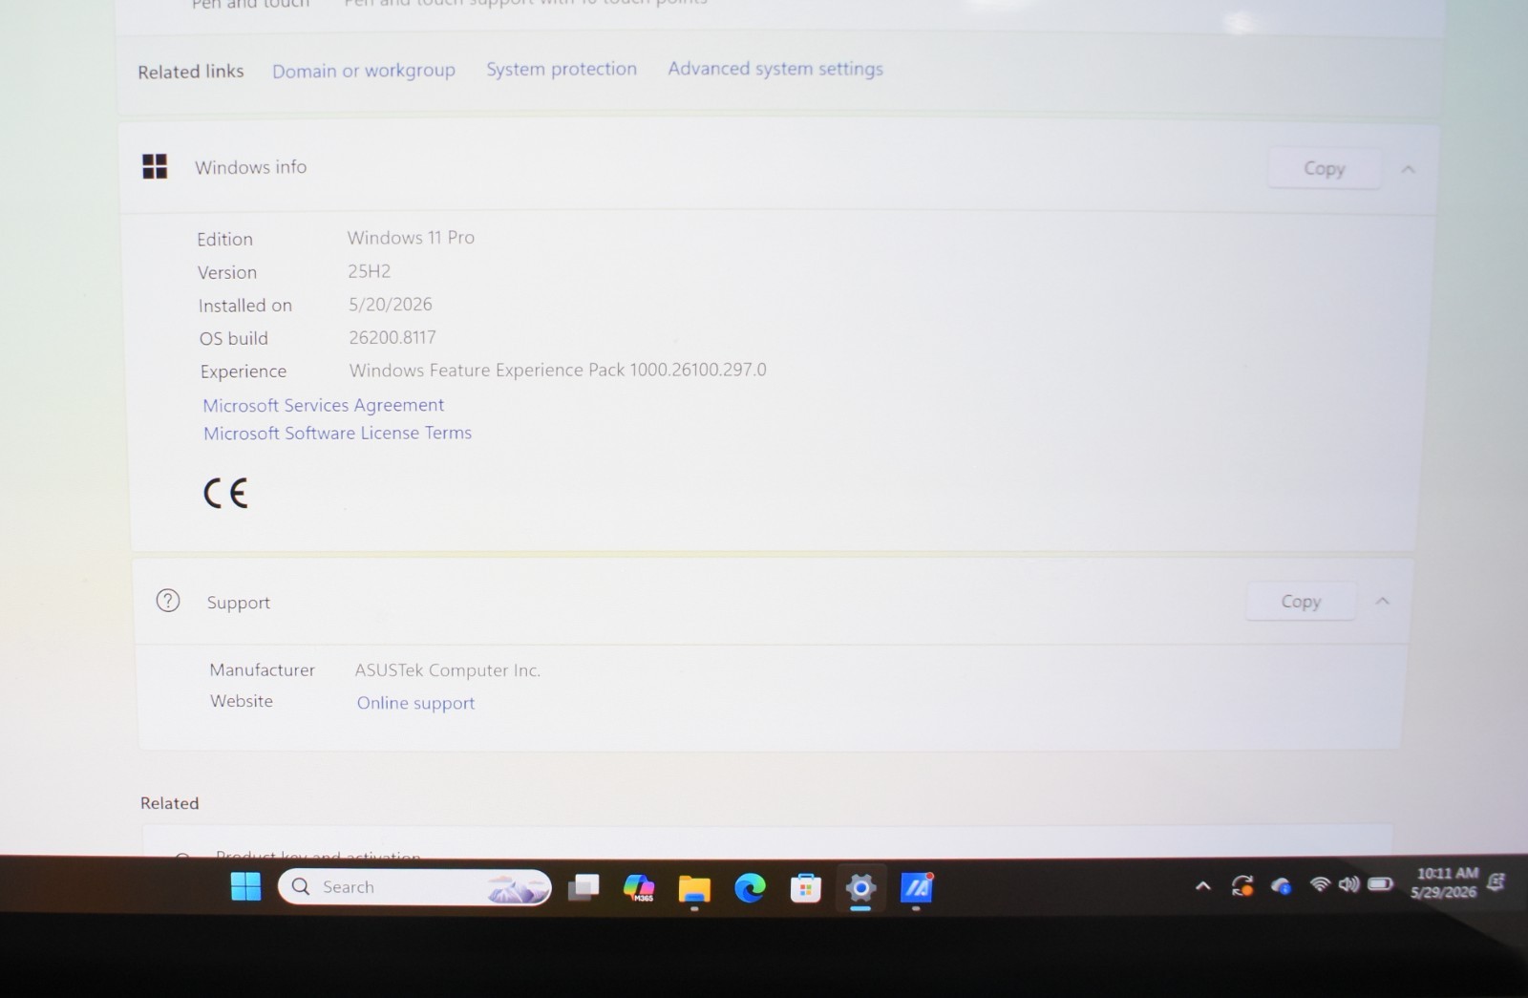The image size is (1528, 998).
Task: Focus the taskbar Search box
Action: tap(414, 887)
